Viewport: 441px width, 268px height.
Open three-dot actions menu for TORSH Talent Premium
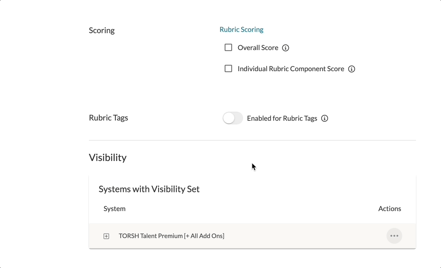394,236
